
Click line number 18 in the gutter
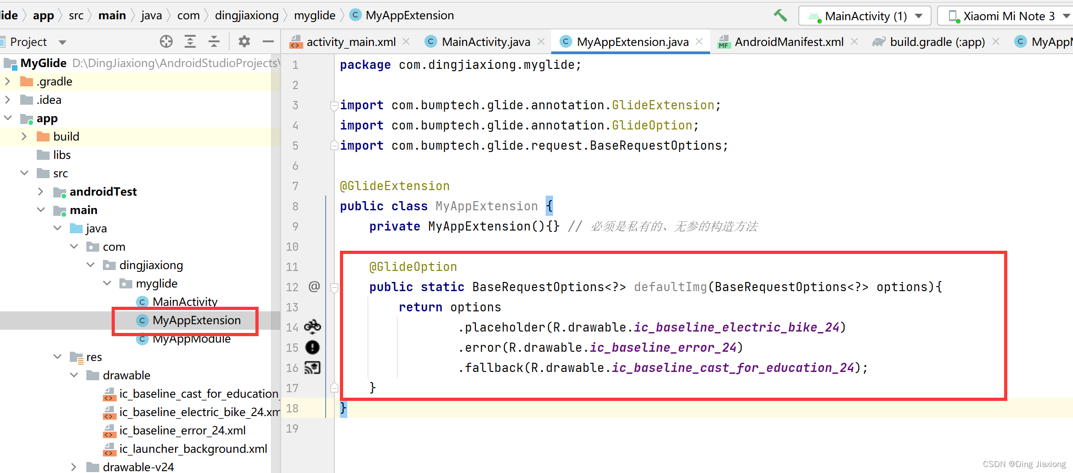click(292, 408)
